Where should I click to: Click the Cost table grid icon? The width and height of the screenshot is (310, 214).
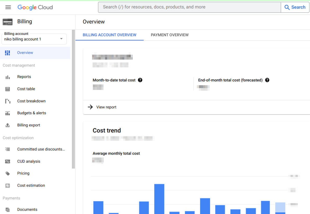[x=8, y=89]
